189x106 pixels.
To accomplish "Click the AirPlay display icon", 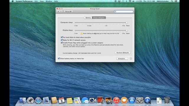I will [119, 1].
